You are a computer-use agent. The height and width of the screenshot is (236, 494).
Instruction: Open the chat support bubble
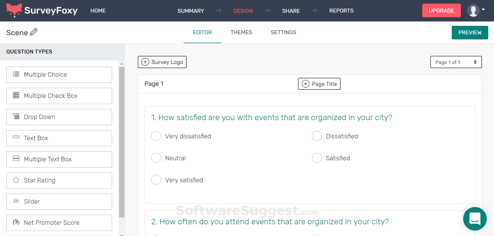(475, 219)
